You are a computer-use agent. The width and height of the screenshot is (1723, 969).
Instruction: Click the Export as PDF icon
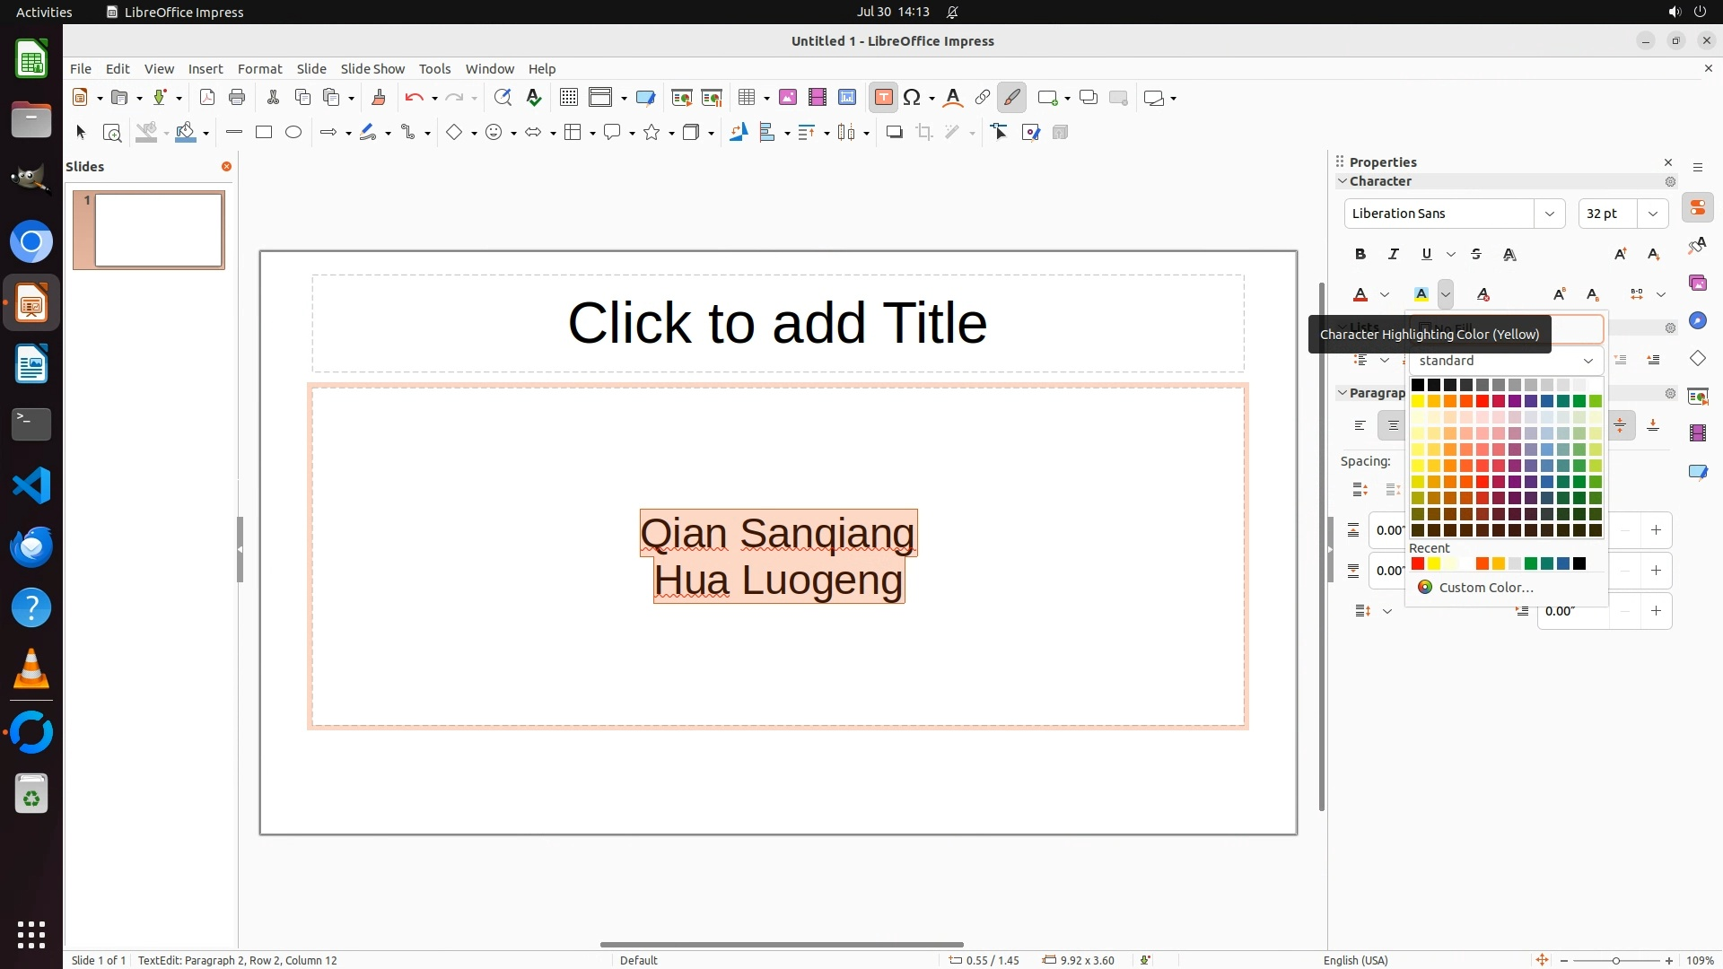click(207, 98)
